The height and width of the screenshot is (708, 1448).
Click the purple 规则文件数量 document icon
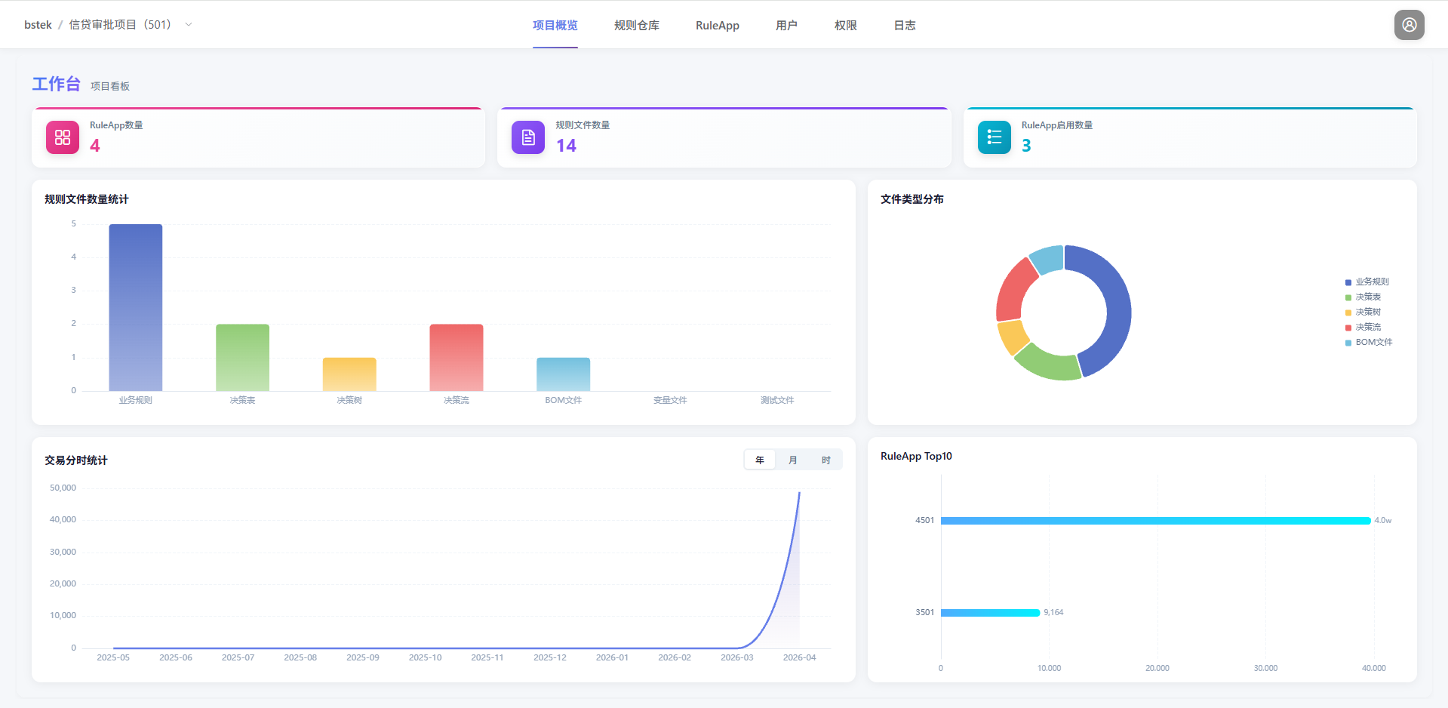[x=528, y=137]
